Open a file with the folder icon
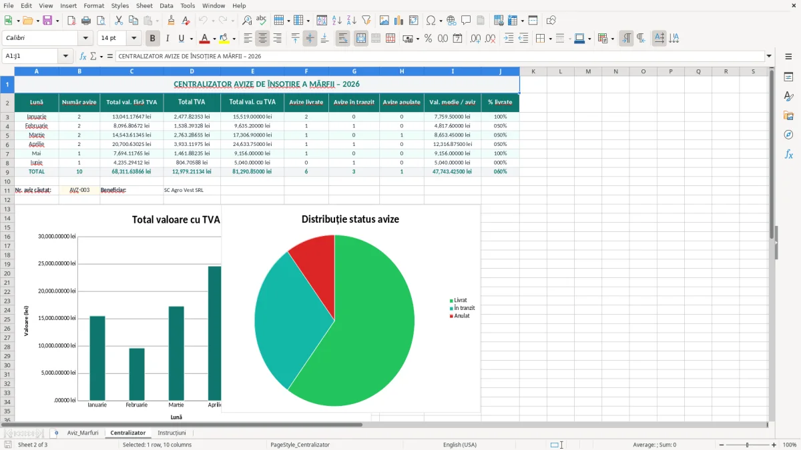Screen dimensions: 801x450 27,21
